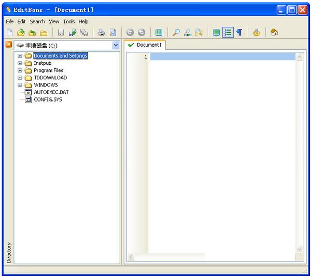
Task: Click the Save file floppy icon
Action: coord(61,33)
